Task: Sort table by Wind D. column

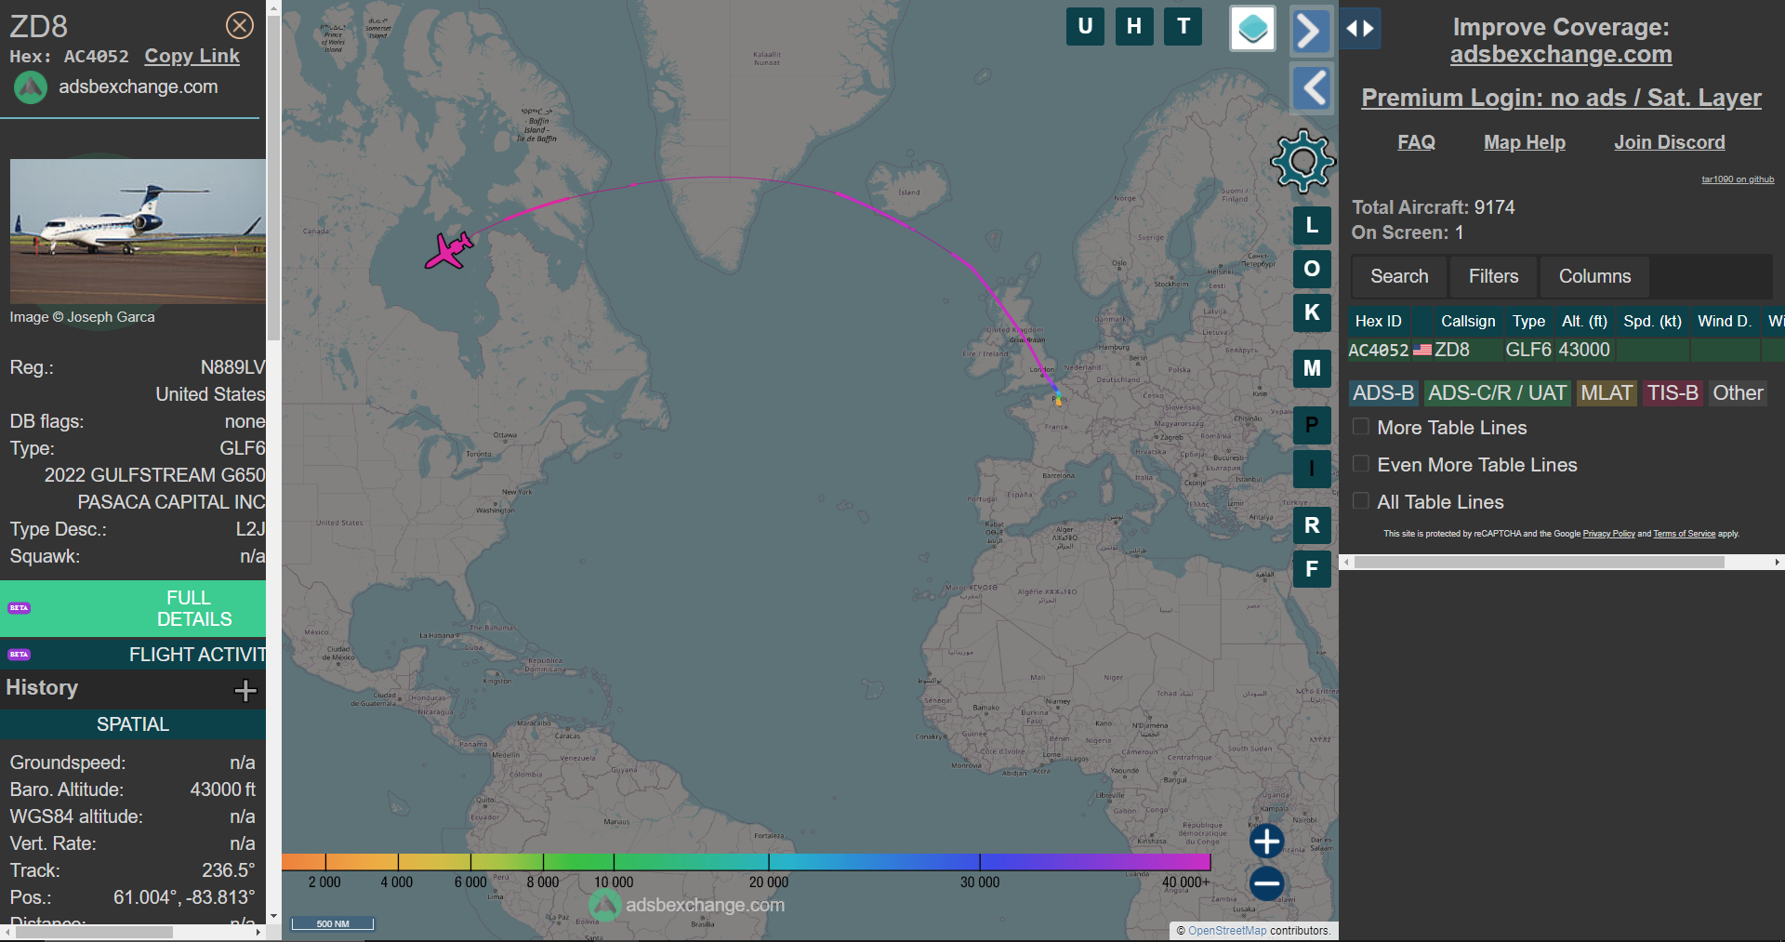Action: (1725, 321)
